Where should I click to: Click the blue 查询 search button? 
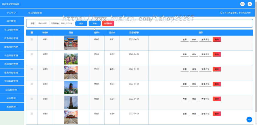pyautogui.click(x=81, y=23)
